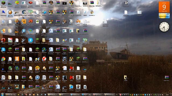Select the Stalker folder near bottom right
The height and width of the screenshot is (96, 172).
[126, 78]
